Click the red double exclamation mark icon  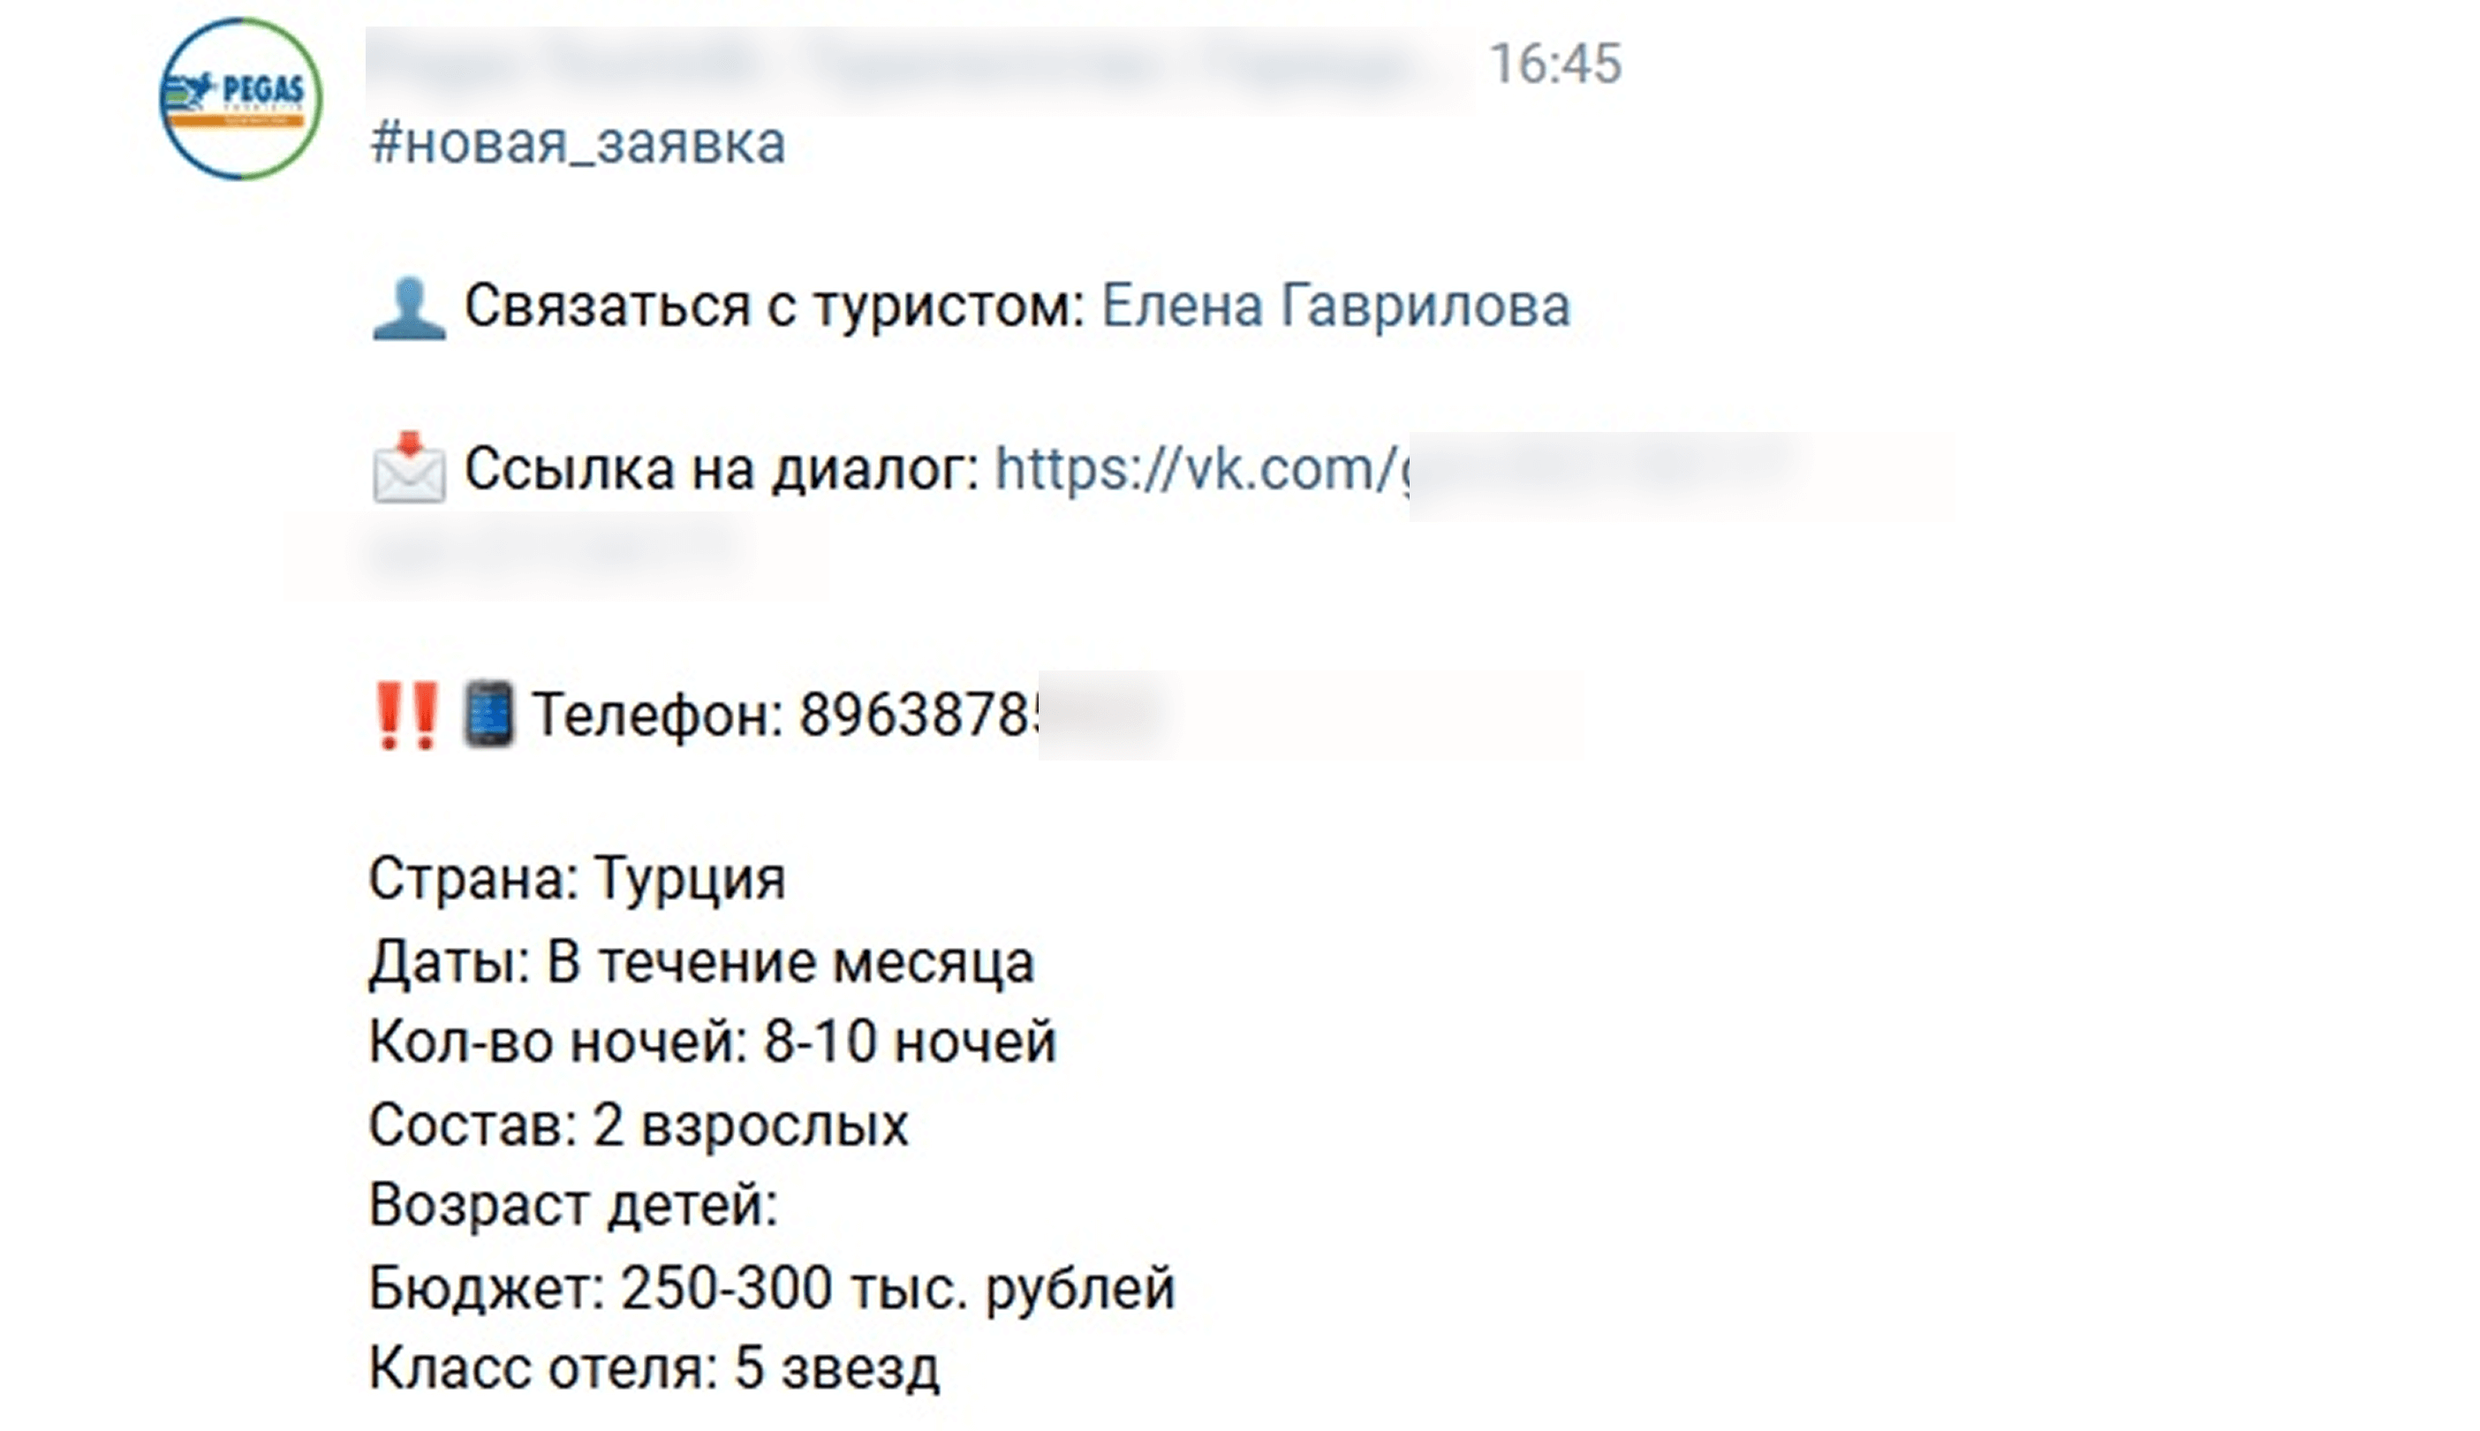point(407,715)
